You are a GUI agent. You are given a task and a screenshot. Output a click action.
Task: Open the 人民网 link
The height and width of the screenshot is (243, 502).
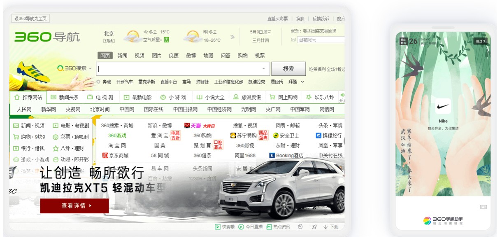pyautogui.click(x=24, y=110)
